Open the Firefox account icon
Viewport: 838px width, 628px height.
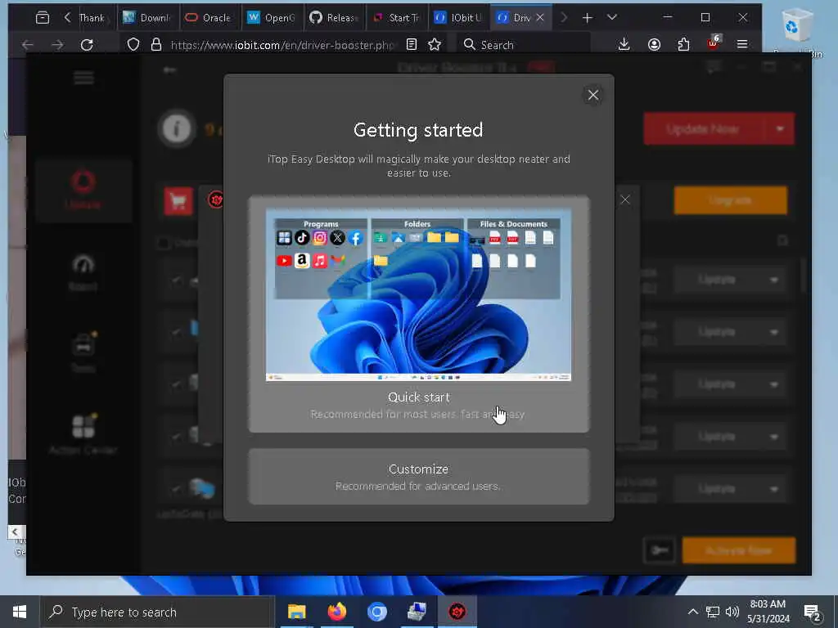tap(654, 44)
